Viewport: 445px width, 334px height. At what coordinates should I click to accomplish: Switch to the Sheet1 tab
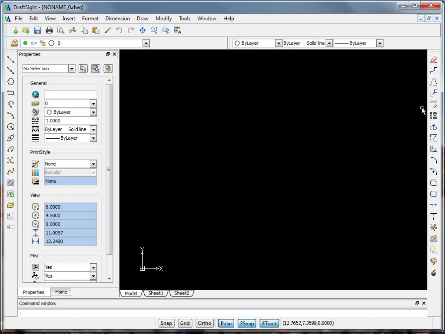coord(156,293)
